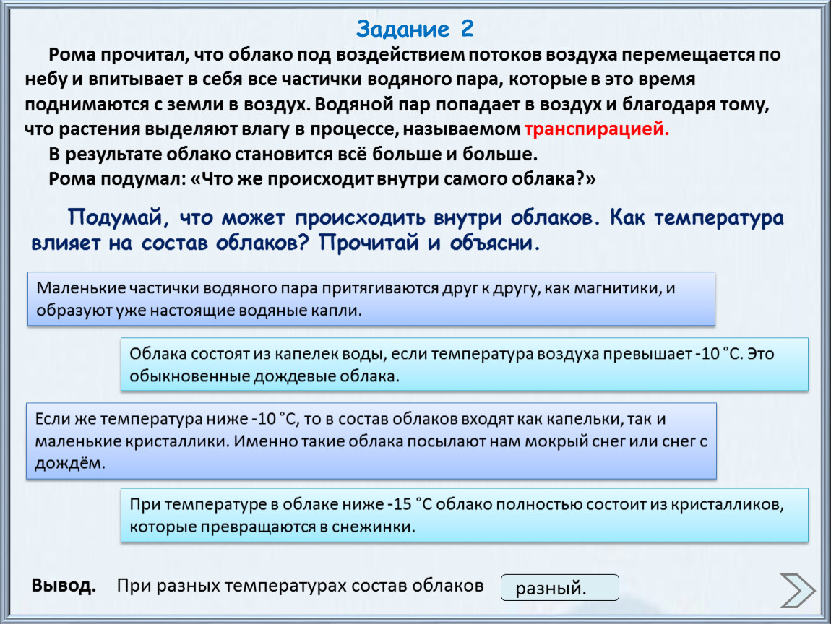Click the "Задание 2" slide title

tap(415, 29)
